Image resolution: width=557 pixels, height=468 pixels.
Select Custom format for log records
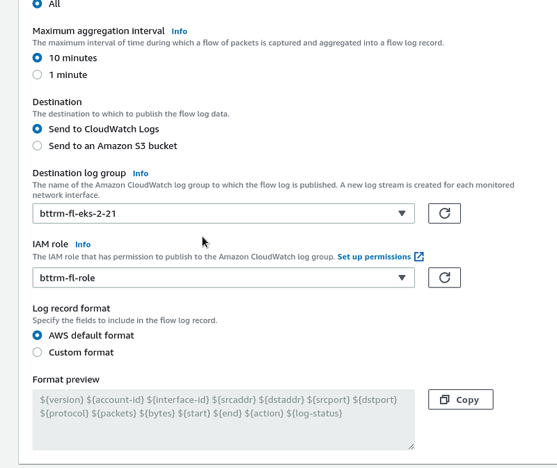(x=38, y=352)
